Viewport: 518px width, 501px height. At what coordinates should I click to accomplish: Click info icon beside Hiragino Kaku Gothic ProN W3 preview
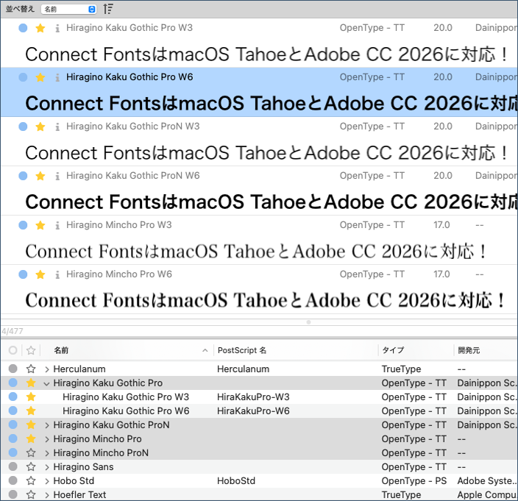57,127
